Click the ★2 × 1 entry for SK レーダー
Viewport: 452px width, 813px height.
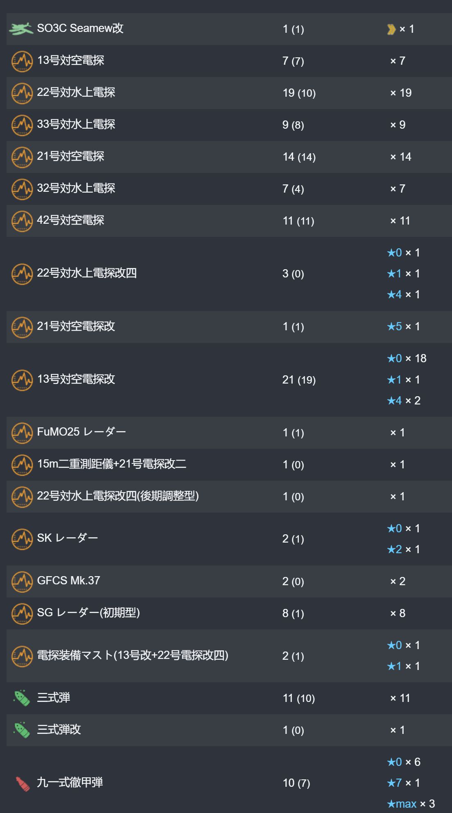[404, 550]
